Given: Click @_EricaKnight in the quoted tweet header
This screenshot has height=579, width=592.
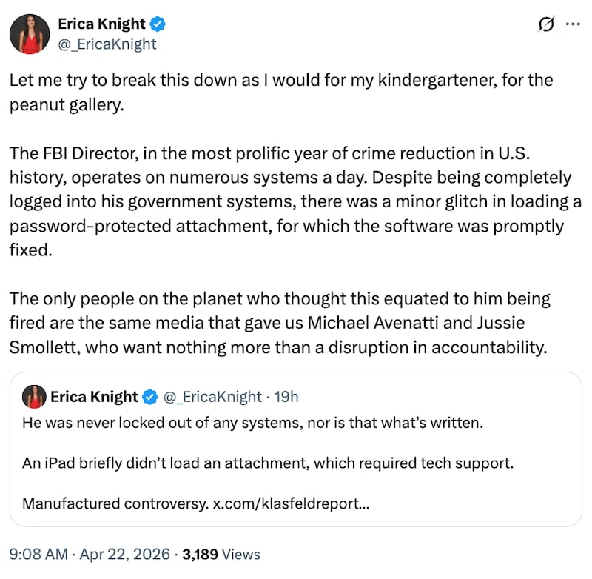Looking at the screenshot, I should pos(212,397).
